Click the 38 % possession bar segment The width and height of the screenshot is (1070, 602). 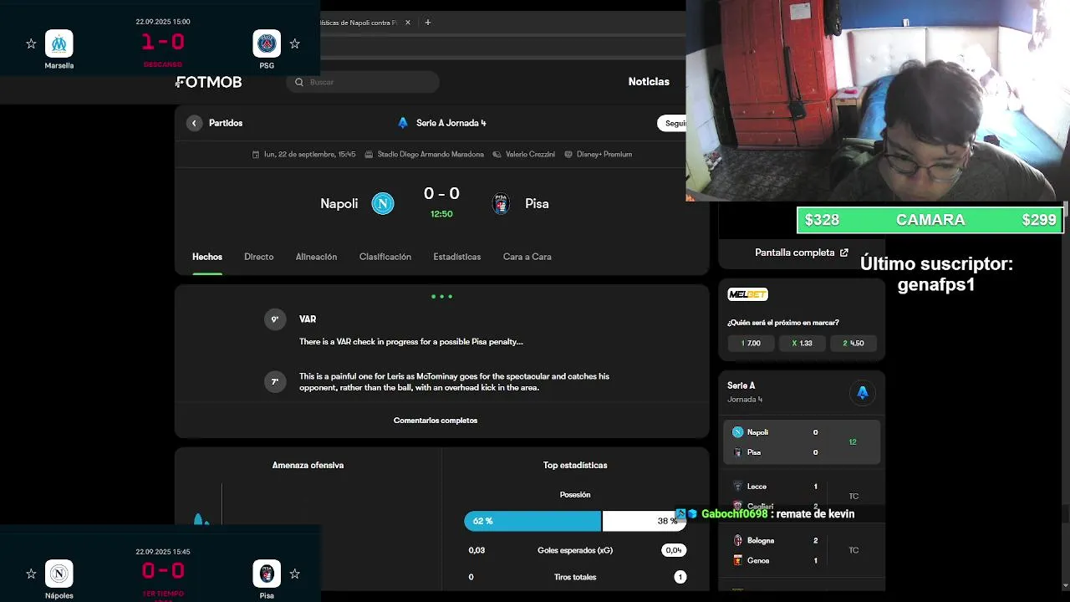coord(645,521)
